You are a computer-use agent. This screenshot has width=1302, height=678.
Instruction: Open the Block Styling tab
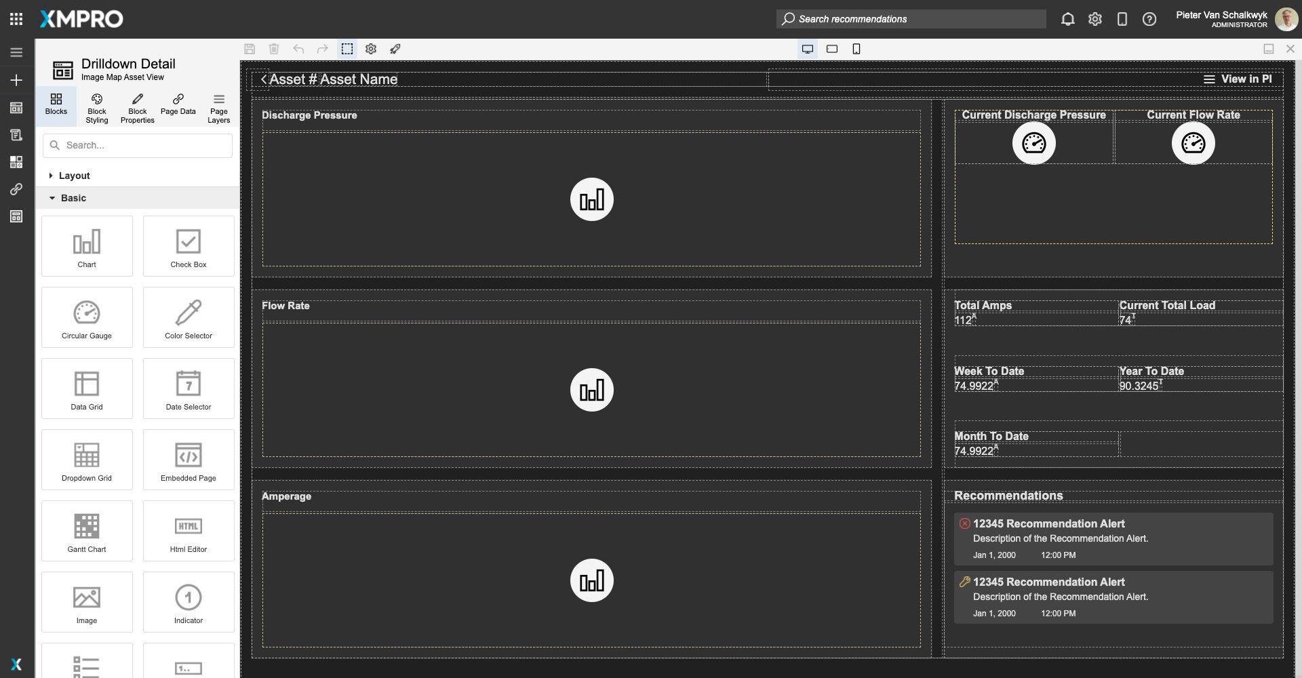pyautogui.click(x=96, y=107)
